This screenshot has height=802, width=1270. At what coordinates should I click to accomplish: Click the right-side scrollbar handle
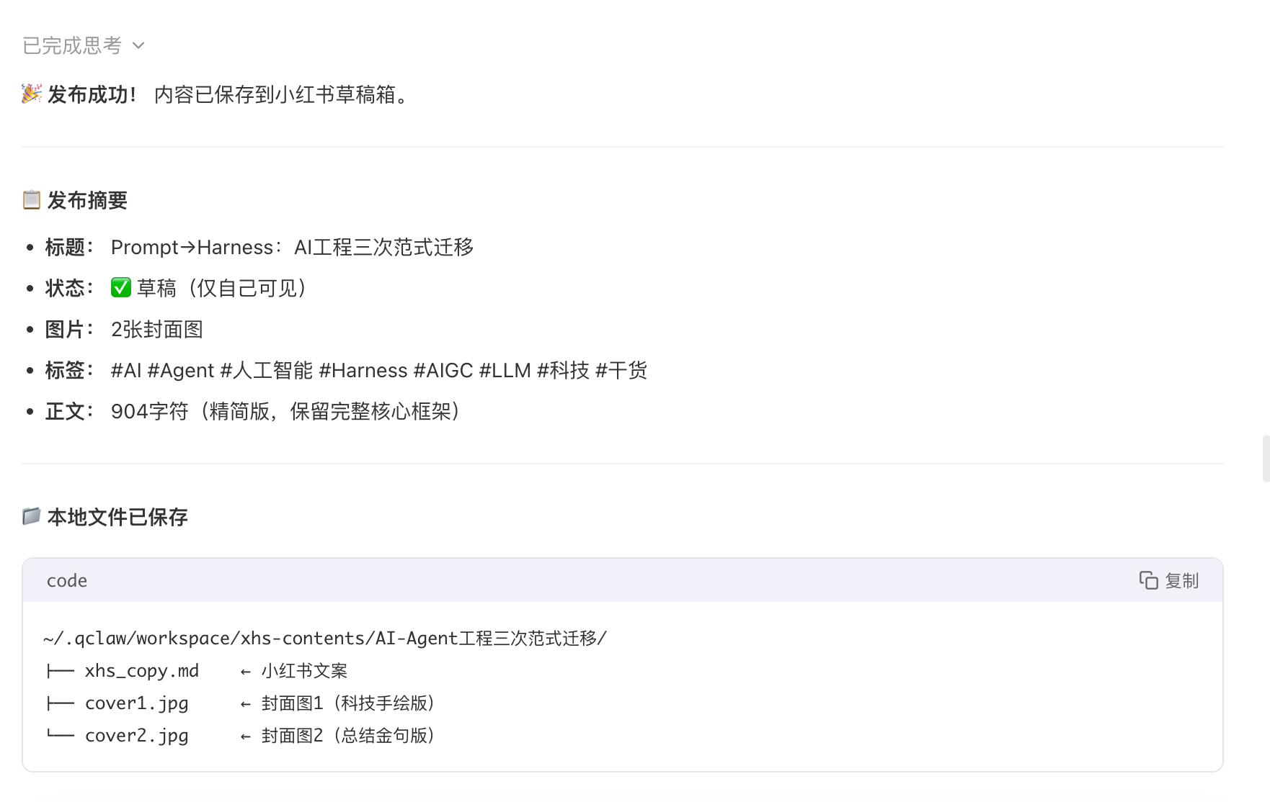(1266, 458)
